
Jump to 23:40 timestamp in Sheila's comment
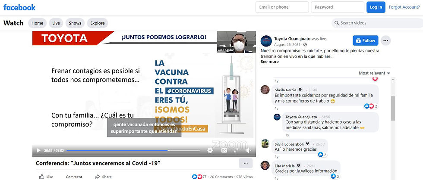point(313,90)
